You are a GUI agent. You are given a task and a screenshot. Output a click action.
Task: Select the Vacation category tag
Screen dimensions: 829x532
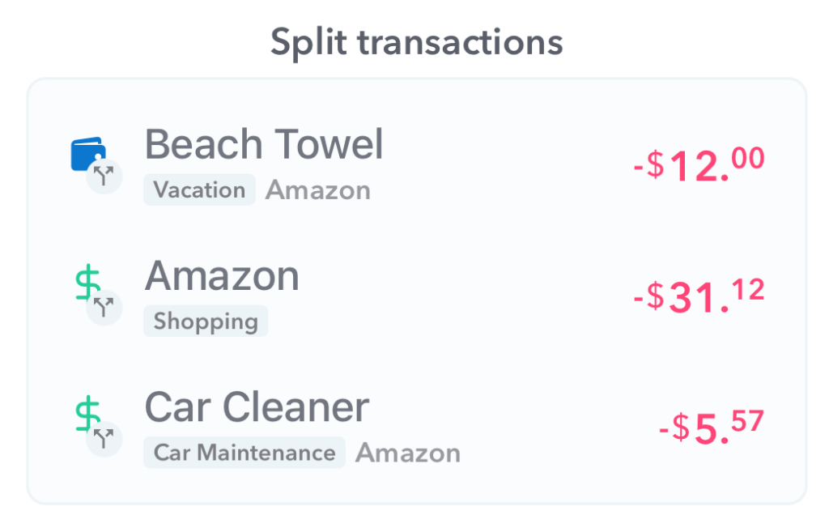click(199, 189)
